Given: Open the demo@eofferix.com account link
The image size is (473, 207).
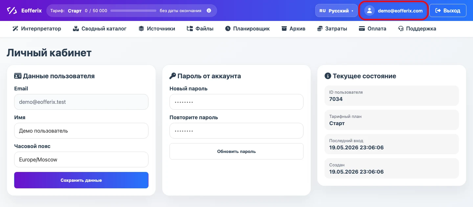Looking at the screenshot, I should (x=394, y=10).
